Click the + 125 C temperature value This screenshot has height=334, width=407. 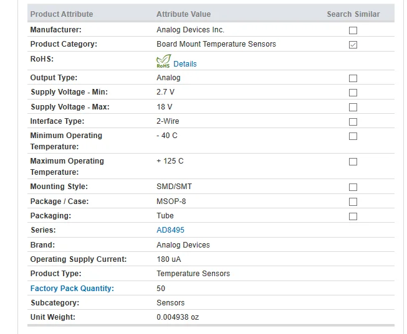tap(170, 161)
